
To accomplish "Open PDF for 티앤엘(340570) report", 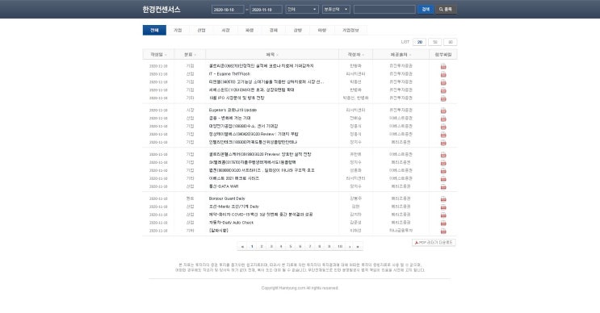I will (443, 82).
